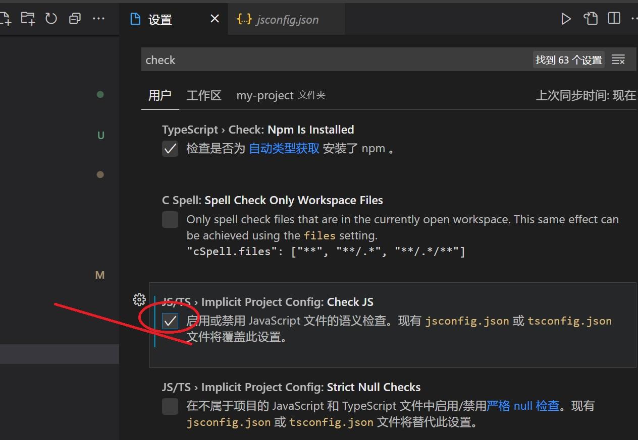Click the Run code play icon
This screenshot has width=638, height=440.
tap(566, 18)
